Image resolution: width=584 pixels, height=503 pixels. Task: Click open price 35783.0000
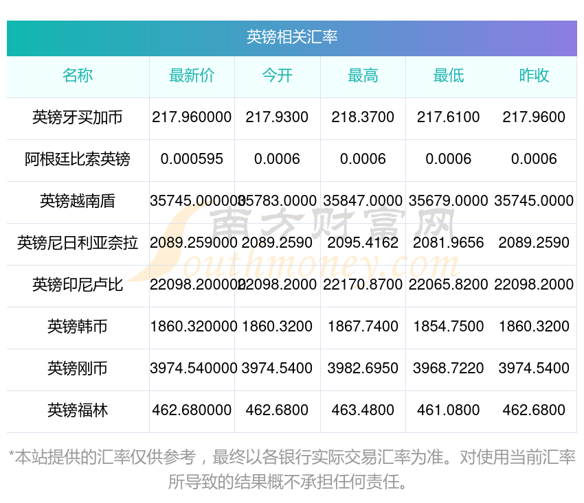278,201
